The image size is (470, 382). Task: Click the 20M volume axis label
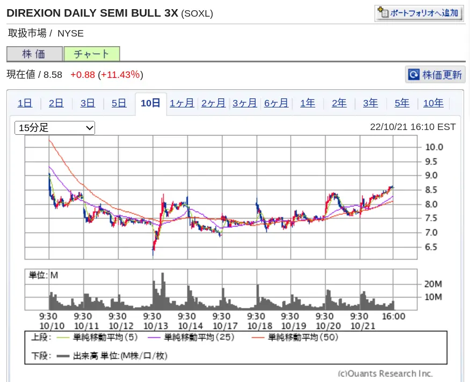tap(433, 284)
